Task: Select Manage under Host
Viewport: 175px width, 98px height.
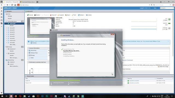Action: tap(10, 16)
